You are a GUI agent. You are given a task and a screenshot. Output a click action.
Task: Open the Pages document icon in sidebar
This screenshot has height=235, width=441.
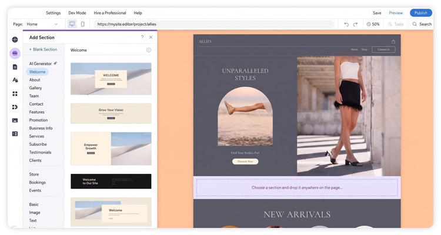point(15,67)
